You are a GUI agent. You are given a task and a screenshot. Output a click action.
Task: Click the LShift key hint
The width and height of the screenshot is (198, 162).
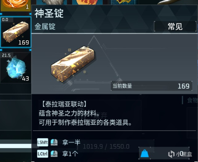(43, 142)
